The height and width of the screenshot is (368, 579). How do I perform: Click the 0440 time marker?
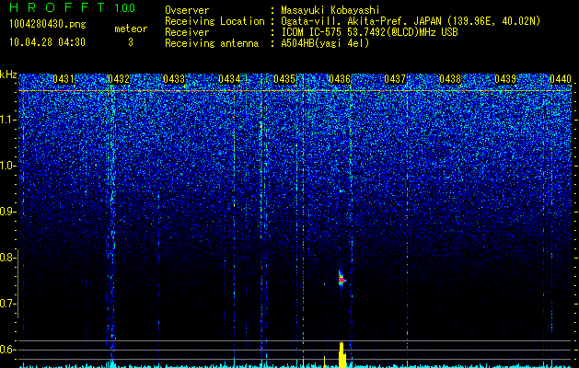tap(561, 79)
